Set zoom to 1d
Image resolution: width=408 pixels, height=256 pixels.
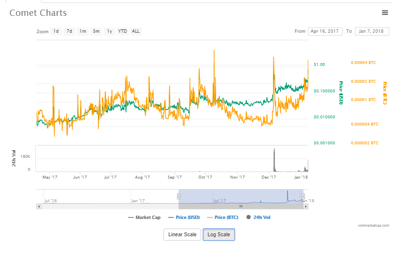pos(56,31)
